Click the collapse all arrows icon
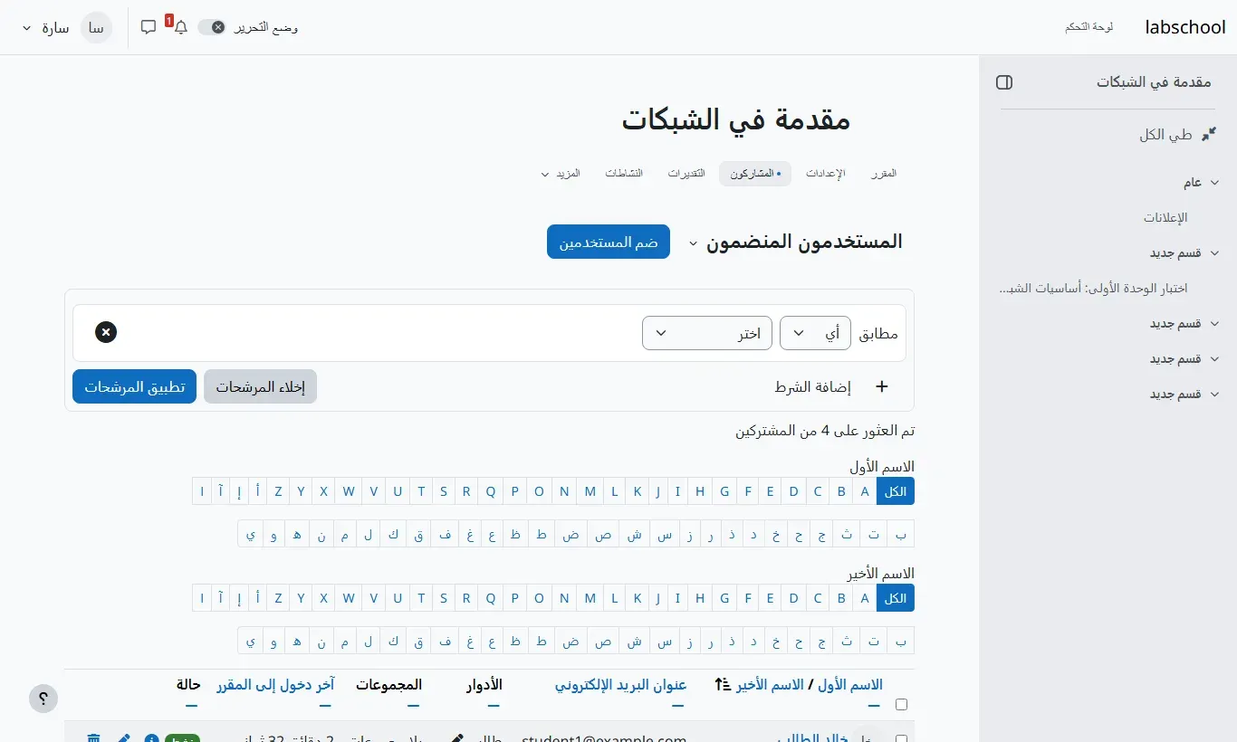The image size is (1237, 742). (x=1208, y=135)
